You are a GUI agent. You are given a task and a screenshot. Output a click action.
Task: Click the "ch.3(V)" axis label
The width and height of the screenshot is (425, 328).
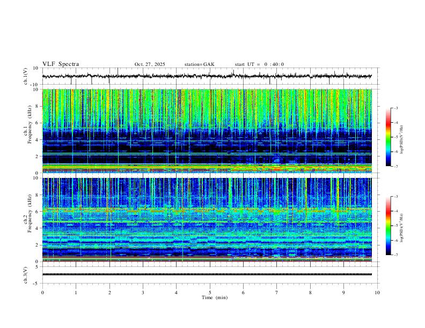(26, 275)
